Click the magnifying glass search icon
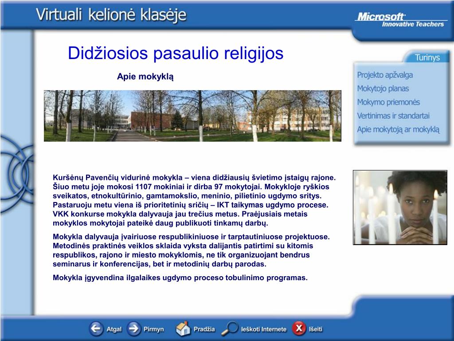This screenshot has width=454, height=341. (x=230, y=329)
